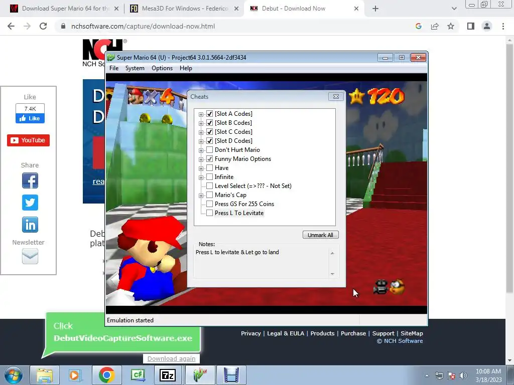
Task: Open the Project64 Options menu
Action: (162, 68)
